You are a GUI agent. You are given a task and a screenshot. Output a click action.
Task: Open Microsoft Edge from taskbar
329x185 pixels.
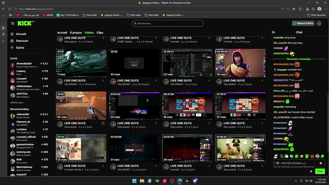pos(180,181)
